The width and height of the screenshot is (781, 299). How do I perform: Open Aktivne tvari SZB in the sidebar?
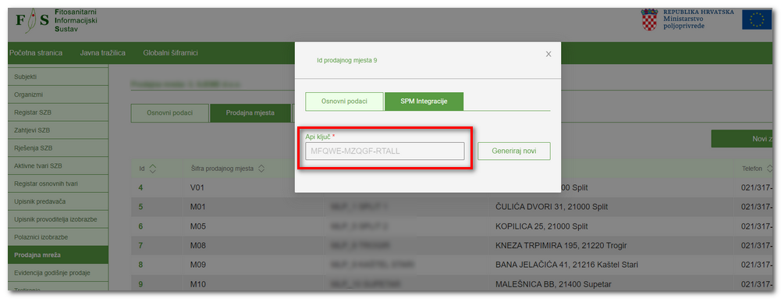point(58,166)
